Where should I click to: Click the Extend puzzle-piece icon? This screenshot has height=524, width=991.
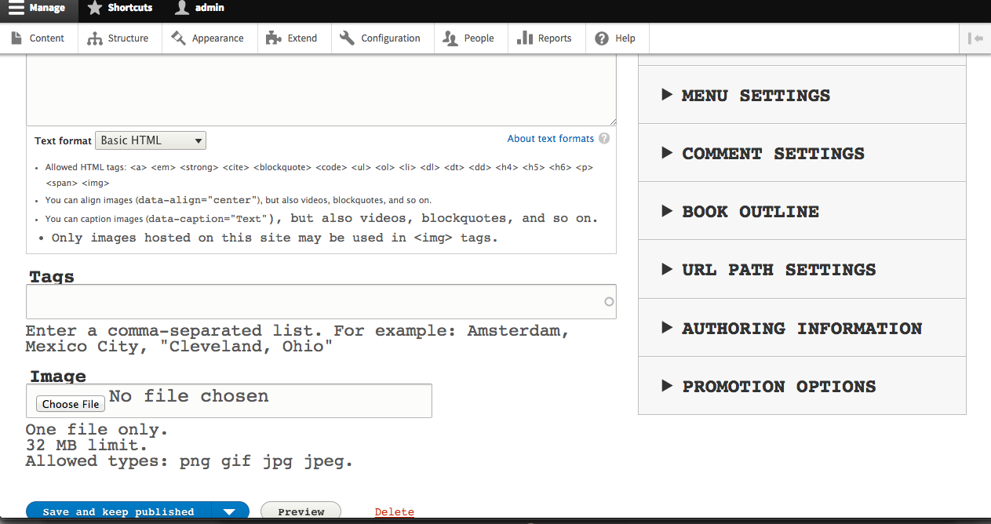point(273,38)
